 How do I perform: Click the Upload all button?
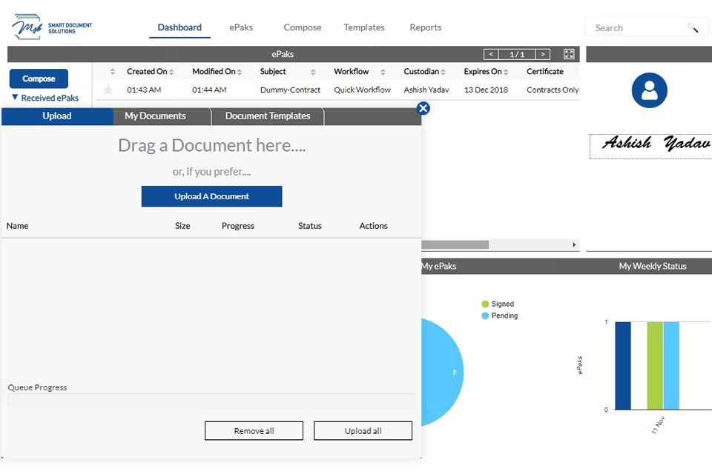363,431
